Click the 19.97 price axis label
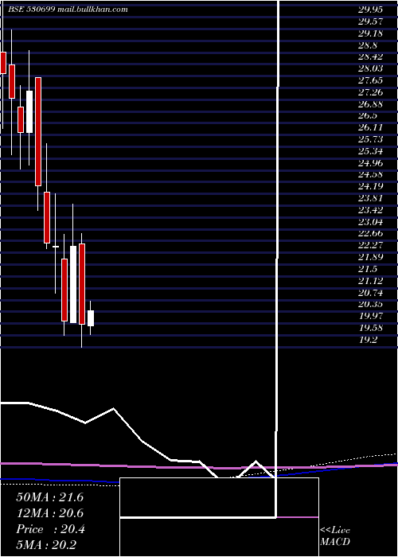 (x=370, y=316)
